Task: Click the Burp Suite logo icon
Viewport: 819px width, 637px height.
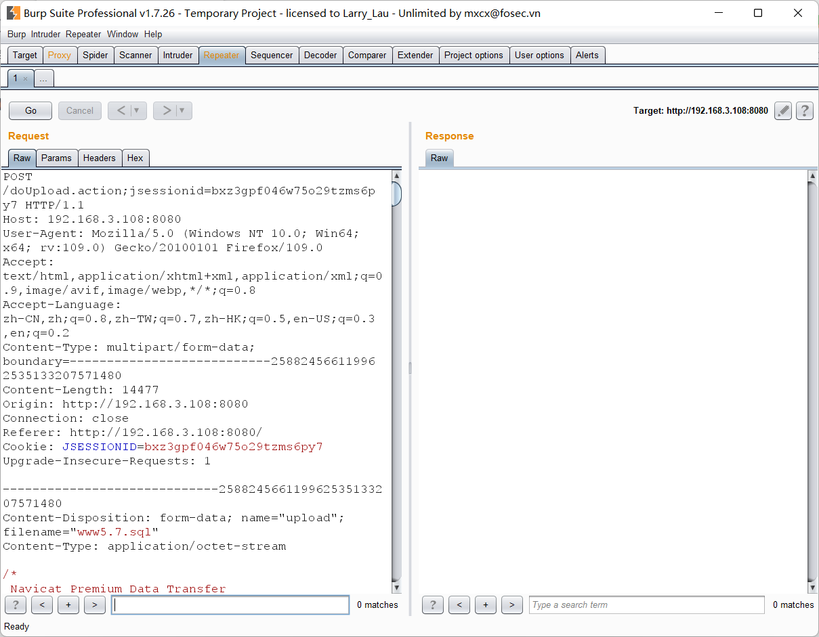Action: (x=13, y=13)
